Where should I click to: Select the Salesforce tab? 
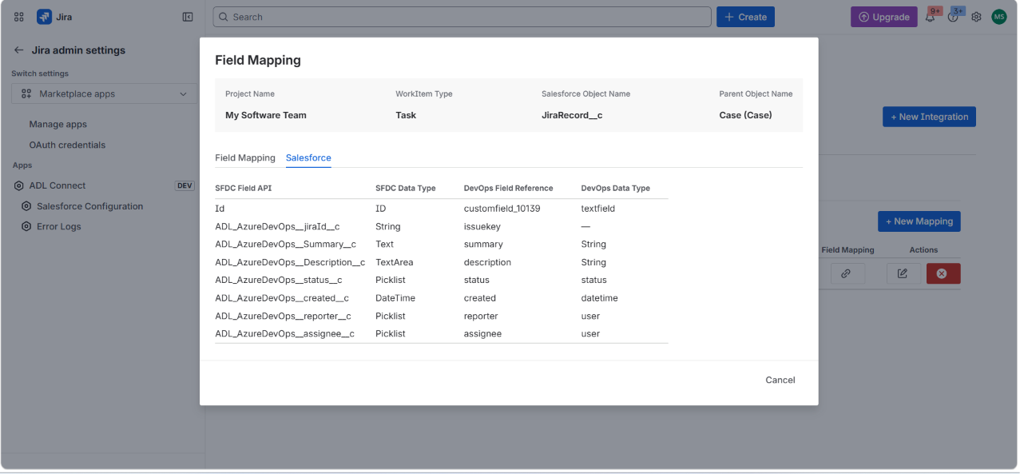click(x=308, y=158)
